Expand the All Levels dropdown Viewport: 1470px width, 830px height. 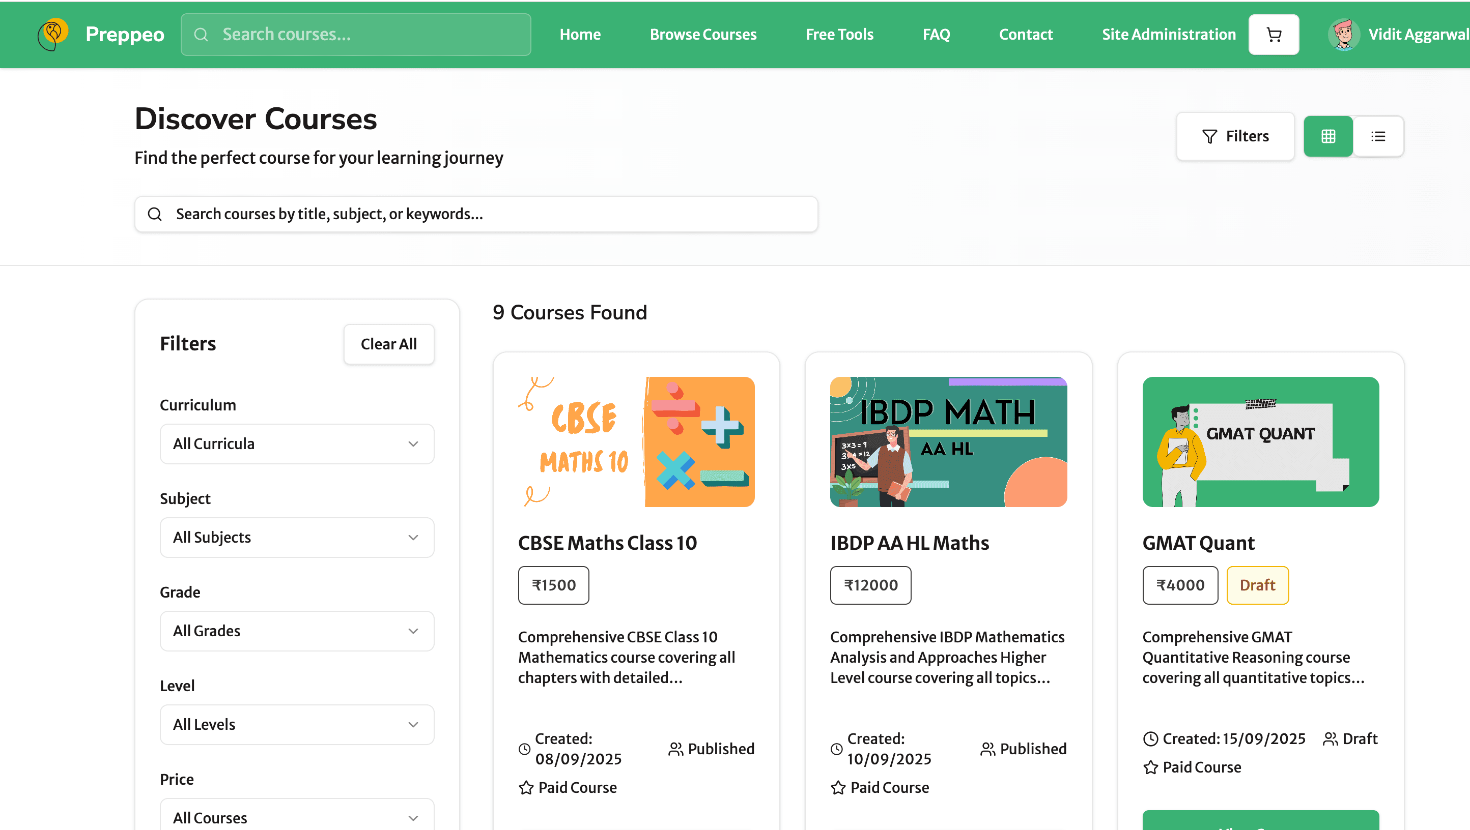[297, 724]
